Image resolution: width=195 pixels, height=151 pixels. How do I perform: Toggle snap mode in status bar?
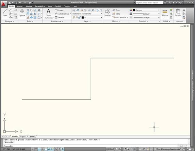33,149
